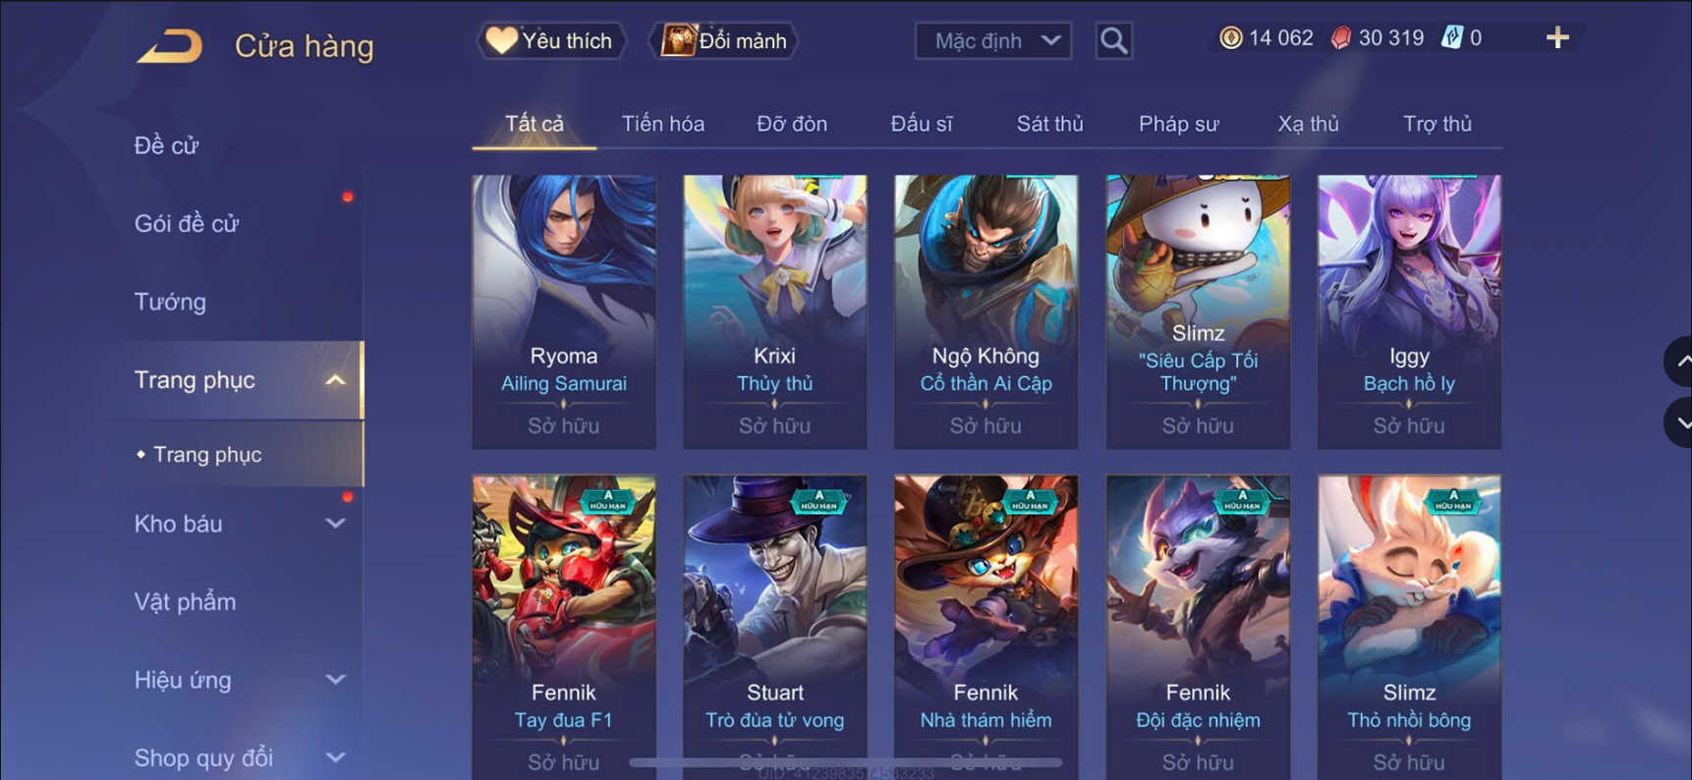Viewport: 1692px width, 780px height.
Task: Switch to the Sát thủ tab
Action: (x=1049, y=124)
